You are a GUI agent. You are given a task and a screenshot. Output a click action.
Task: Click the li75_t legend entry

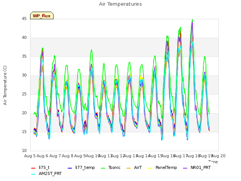(x=40, y=167)
